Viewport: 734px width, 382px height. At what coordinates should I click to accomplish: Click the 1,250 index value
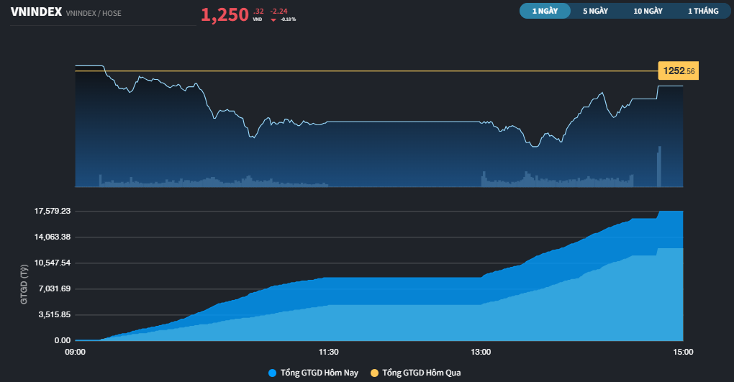tap(225, 15)
